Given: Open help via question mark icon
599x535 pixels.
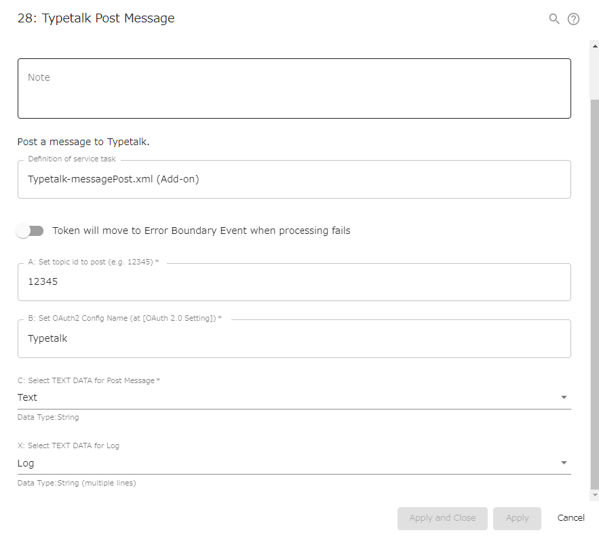Looking at the screenshot, I should coord(573,19).
